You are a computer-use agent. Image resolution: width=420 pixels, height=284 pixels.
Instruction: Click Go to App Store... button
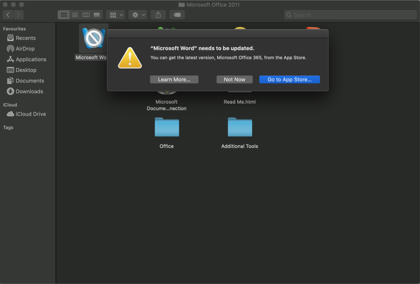tap(289, 80)
